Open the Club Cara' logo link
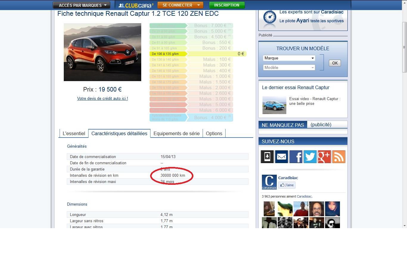The width and height of the screenshot is (407, 254). coord(136,5)
